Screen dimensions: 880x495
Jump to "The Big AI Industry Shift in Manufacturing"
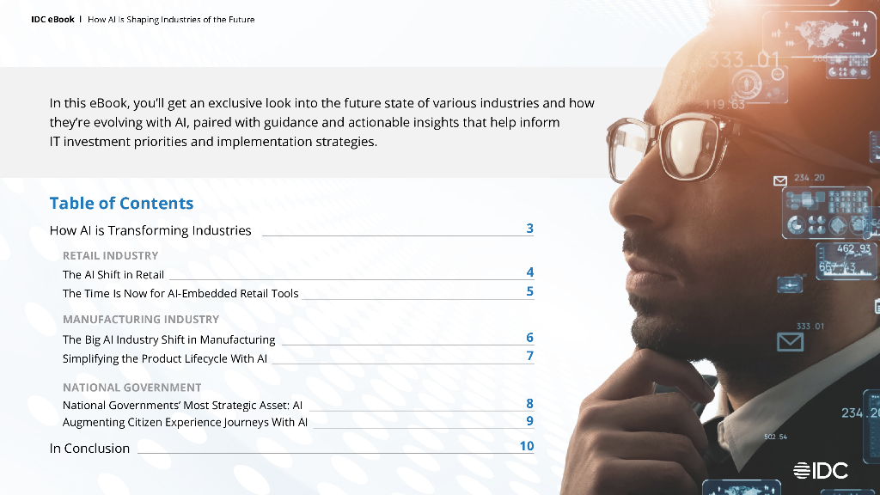click(x=168, y=339)
